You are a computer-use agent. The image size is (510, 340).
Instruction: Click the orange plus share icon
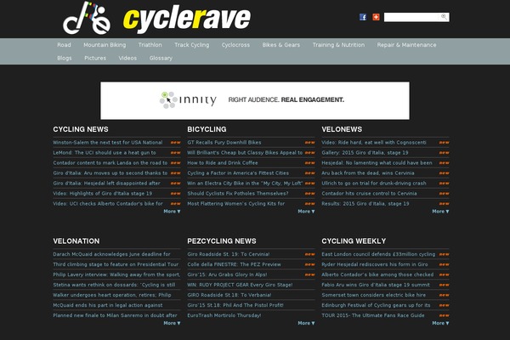coord(376,17)
